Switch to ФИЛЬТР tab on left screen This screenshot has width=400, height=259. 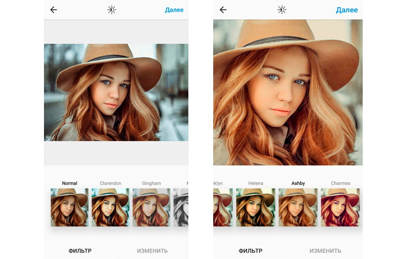click(81, 251)
